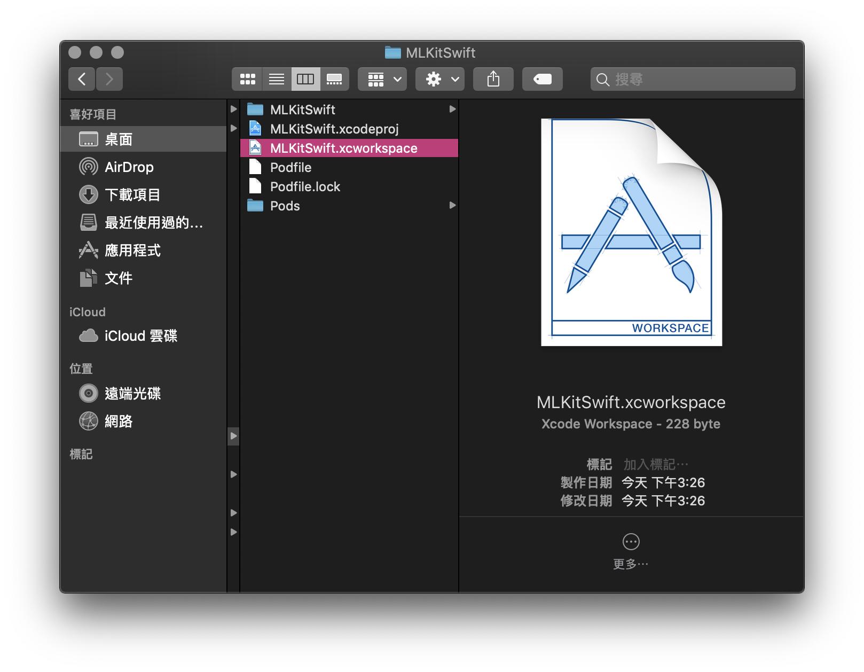Open 文件 in the sidebar

click(x=144, y=278)
